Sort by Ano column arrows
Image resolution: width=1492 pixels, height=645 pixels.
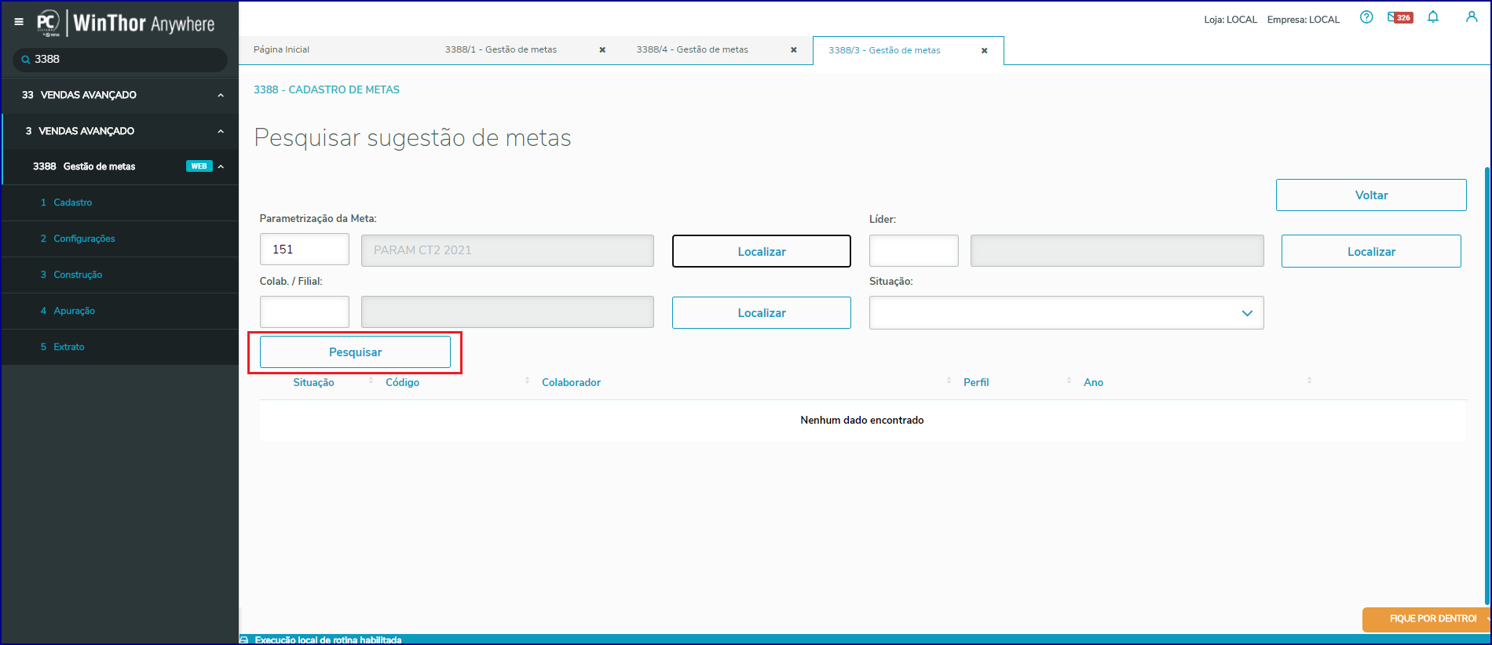pos(1309,381)
